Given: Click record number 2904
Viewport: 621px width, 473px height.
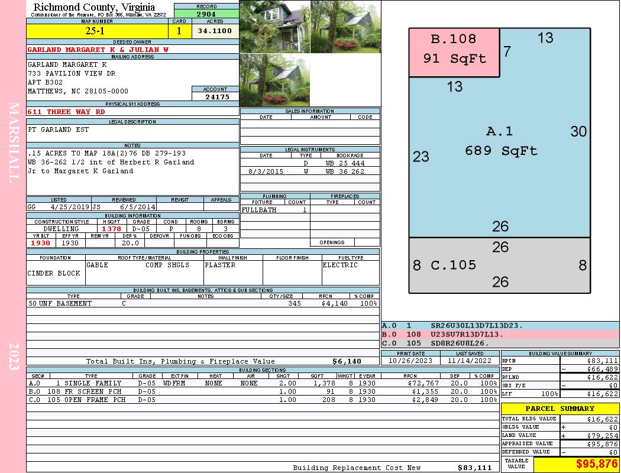Looking at the screenshot, I should (206, 14).
